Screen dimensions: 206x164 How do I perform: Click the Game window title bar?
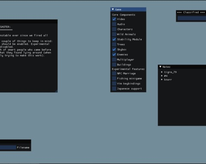[128, 9]
